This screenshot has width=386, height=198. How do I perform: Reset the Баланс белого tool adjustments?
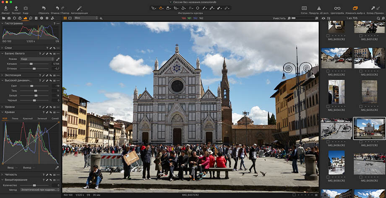click(x=51, y=53)
